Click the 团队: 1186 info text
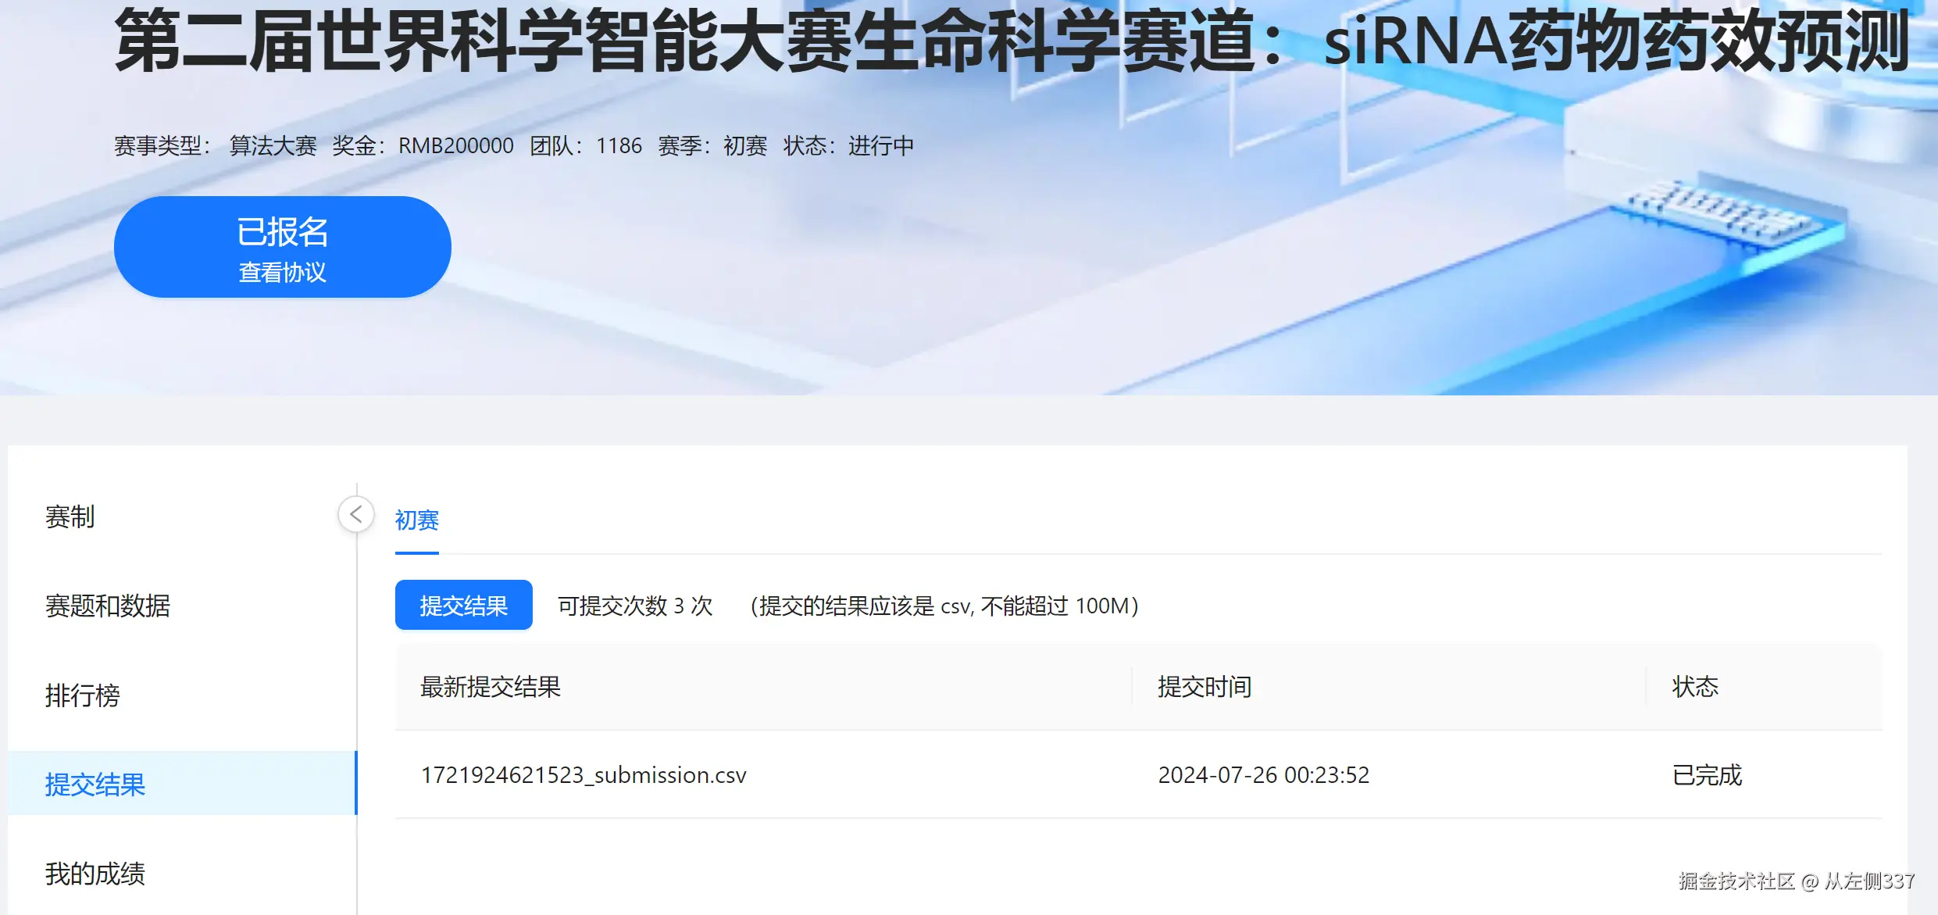Image resolution: width=1938 pixels, height=915 pixels. click(x=586, y=146)
